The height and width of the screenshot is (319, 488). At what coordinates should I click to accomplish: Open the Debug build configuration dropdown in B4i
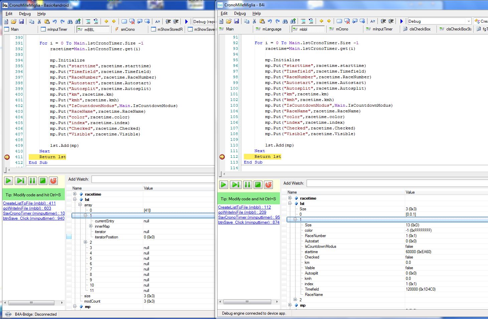(x=468, y=21)
